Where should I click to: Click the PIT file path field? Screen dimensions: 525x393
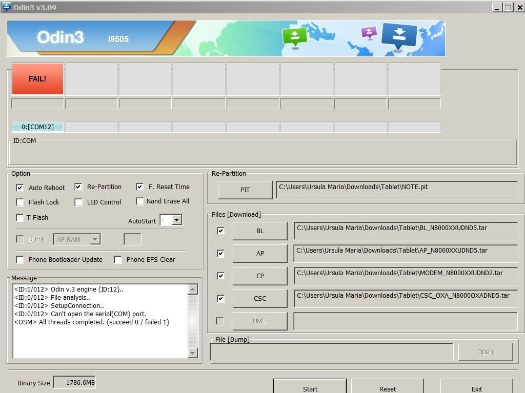click(397, 190)
